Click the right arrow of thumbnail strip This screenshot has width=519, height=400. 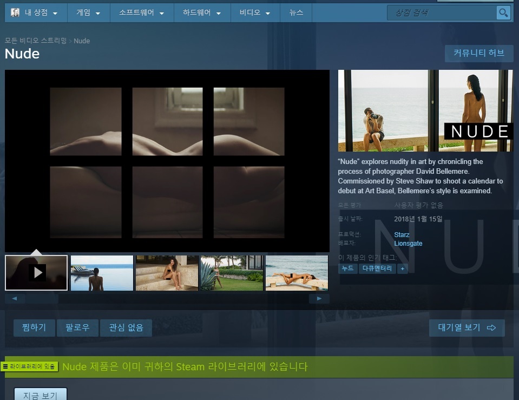click(319, 299)
